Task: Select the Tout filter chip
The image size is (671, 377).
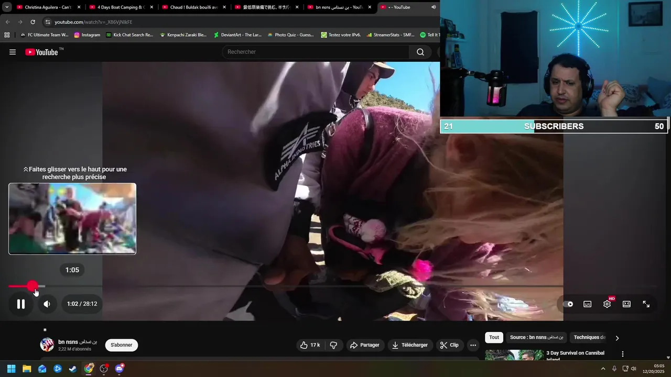Action: coord(494,338)
